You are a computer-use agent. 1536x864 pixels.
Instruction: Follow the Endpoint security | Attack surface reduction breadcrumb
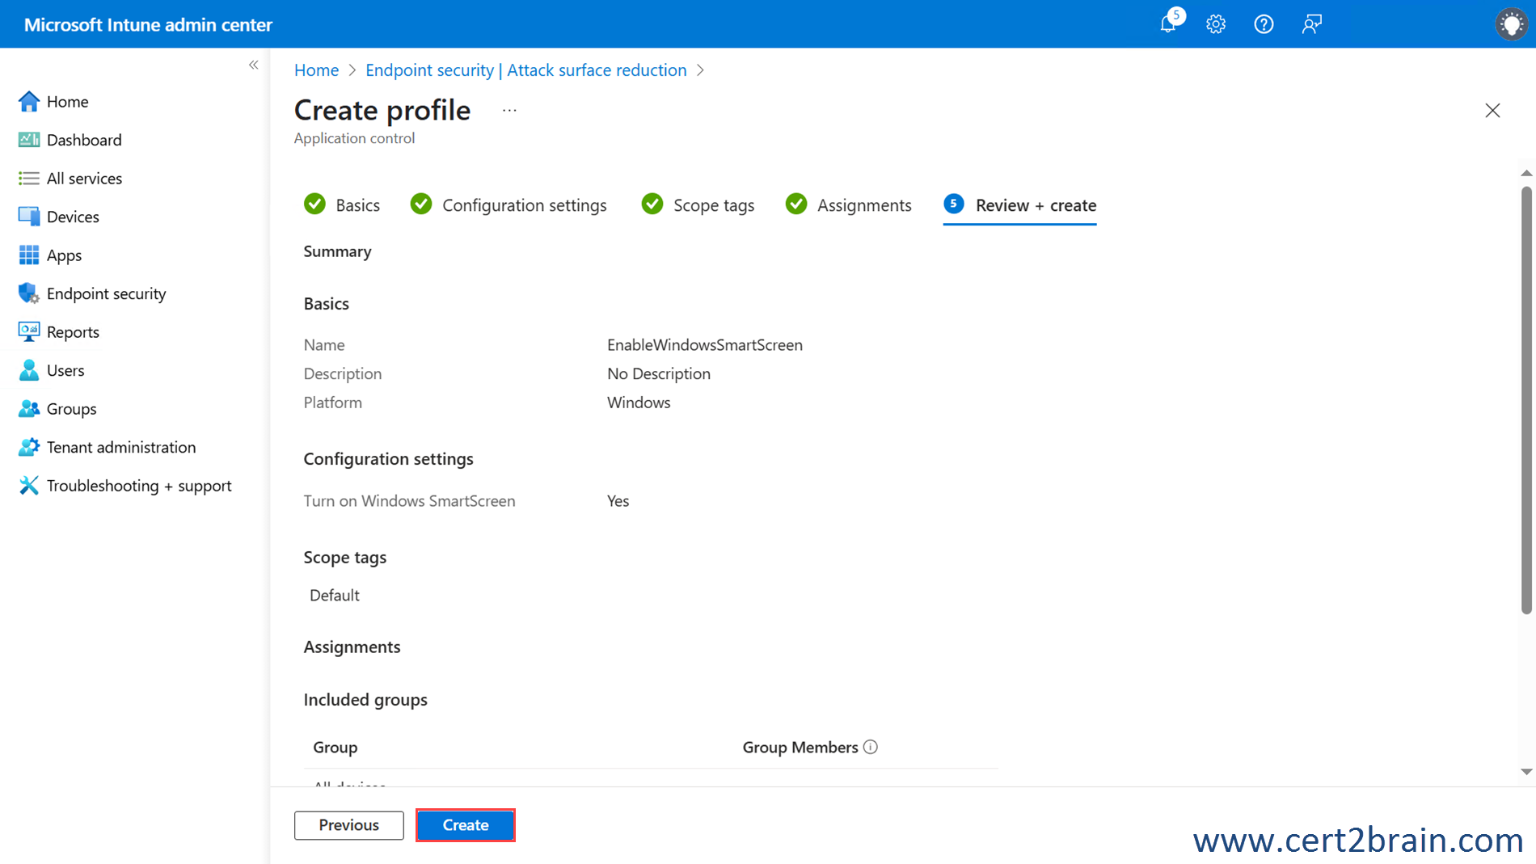coord(525,70)
